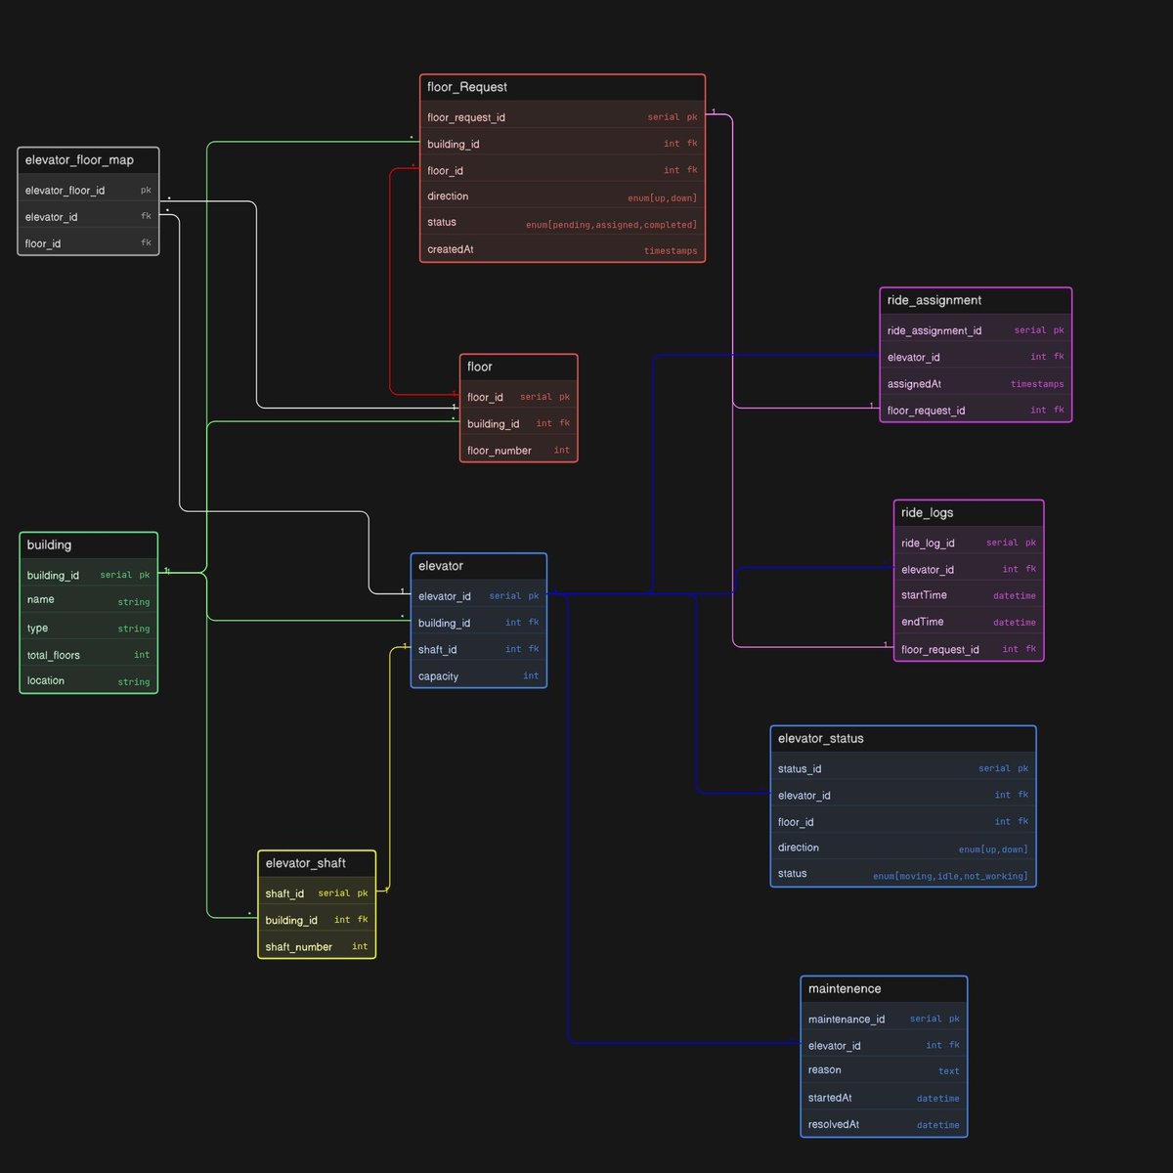Select capacity int row in elevator table
1173x1173 pixels.
click(x=479, y=674)
